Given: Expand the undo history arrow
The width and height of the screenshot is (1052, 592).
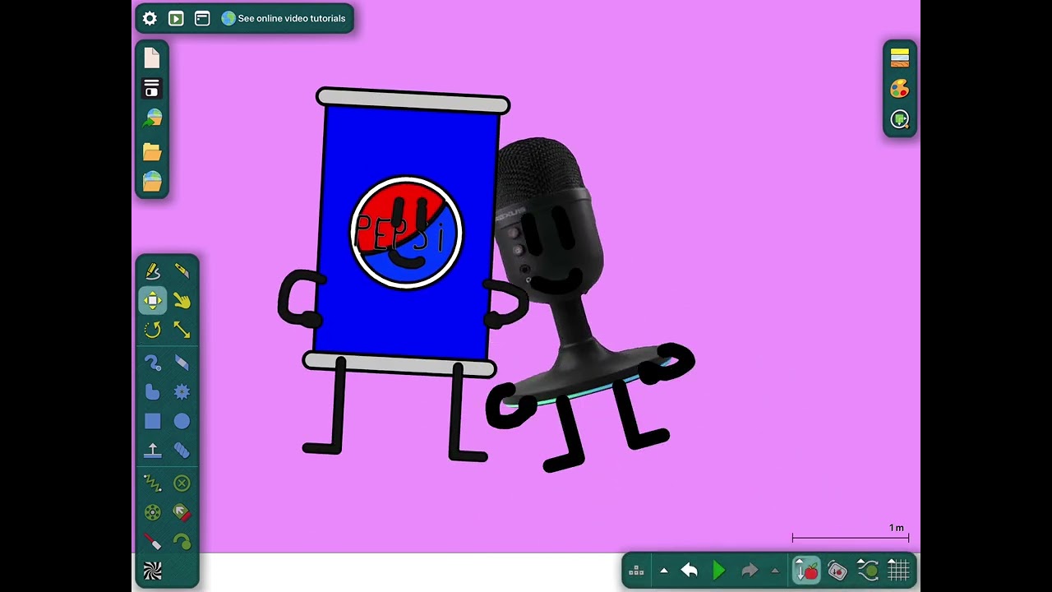Looking at the screenshot, I should (x=664, y=571).
